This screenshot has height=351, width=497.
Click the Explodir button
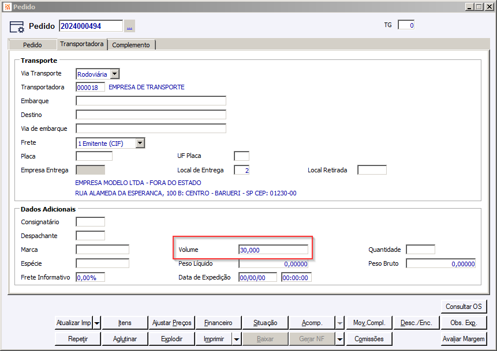coord(172,339)
